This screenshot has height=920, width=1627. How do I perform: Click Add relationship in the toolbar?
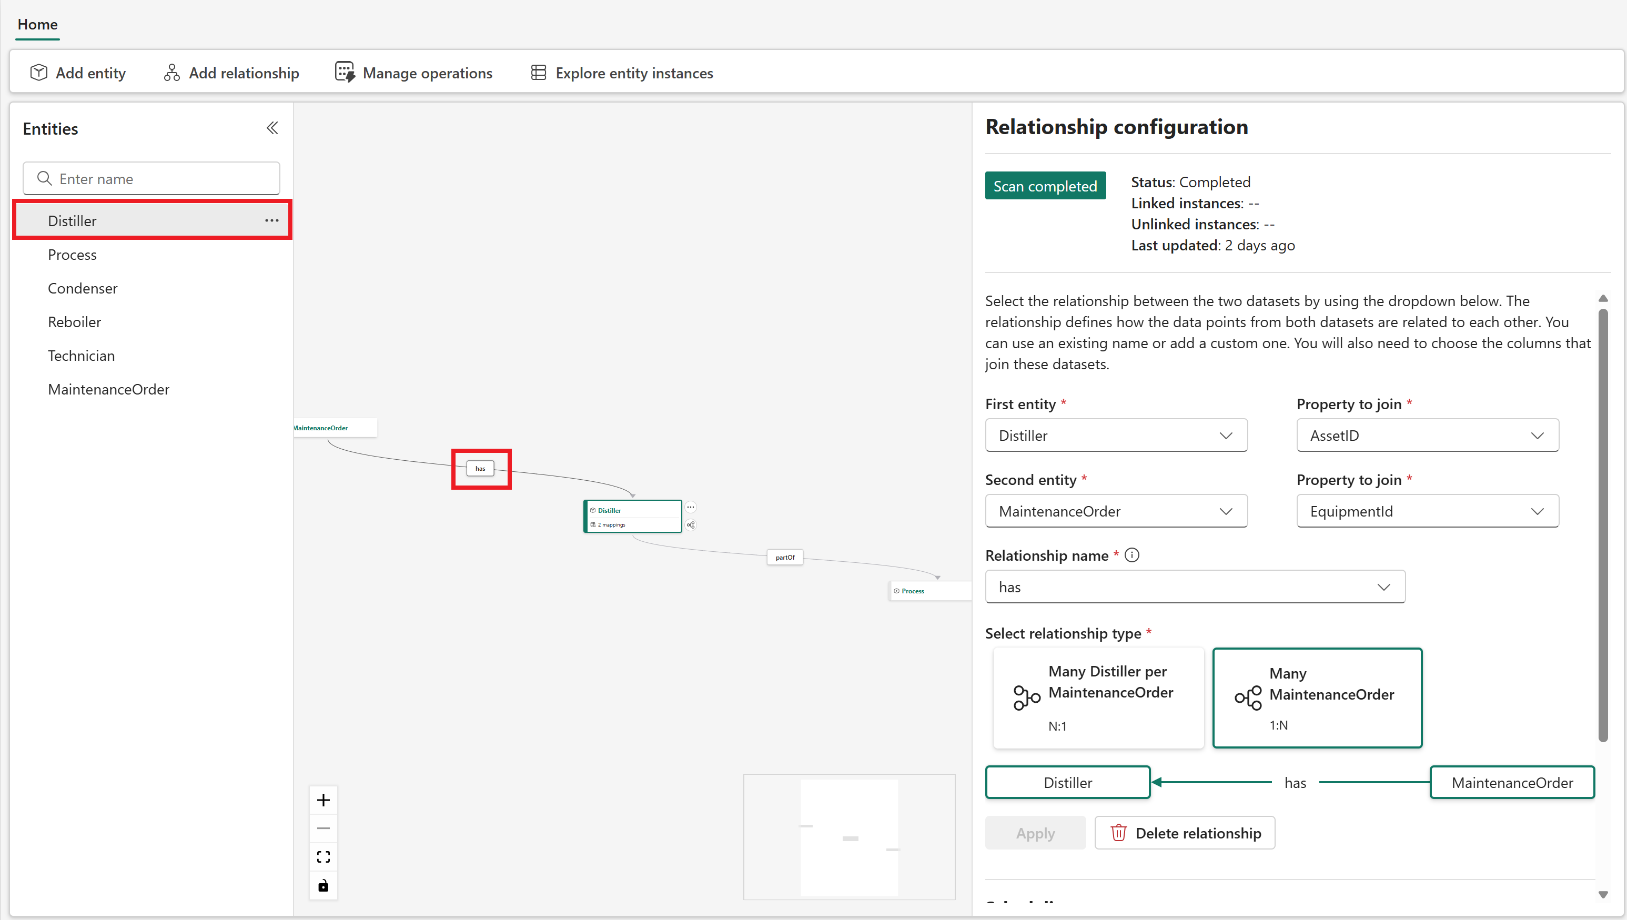[231, 73]
